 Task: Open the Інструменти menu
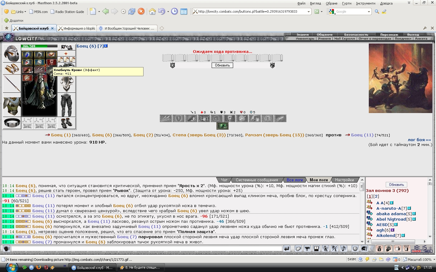click(365, 3)
